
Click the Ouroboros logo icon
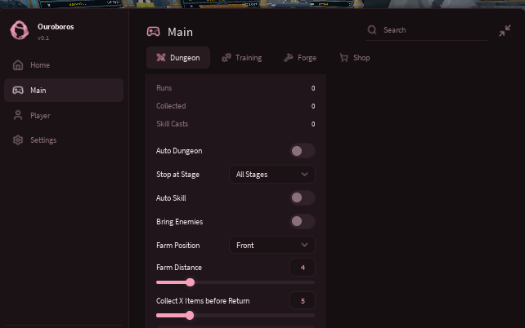click(20, 30)
